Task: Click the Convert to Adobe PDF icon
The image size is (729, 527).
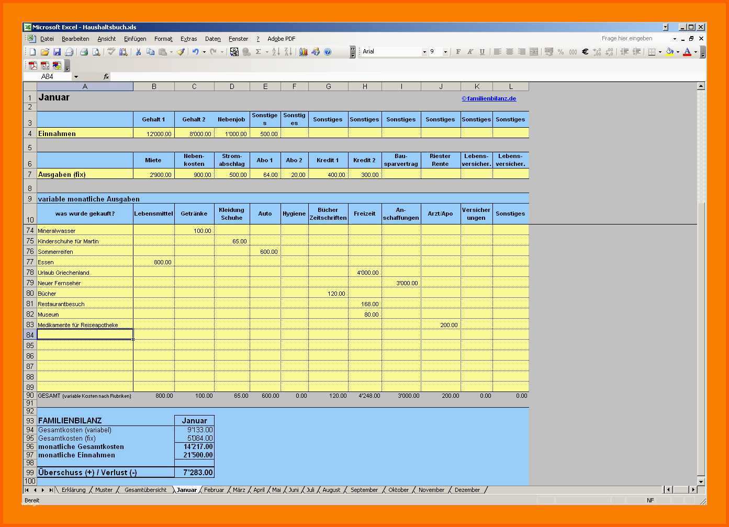Action: (x=33, y=65)
